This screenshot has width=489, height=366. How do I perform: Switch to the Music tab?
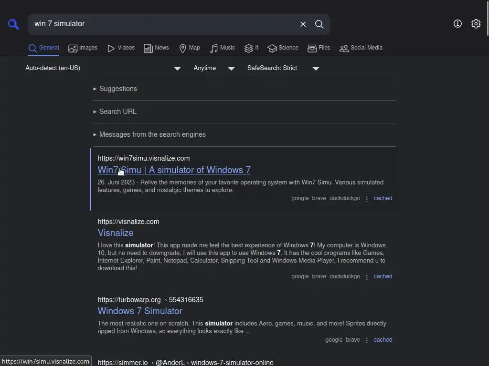223,48
